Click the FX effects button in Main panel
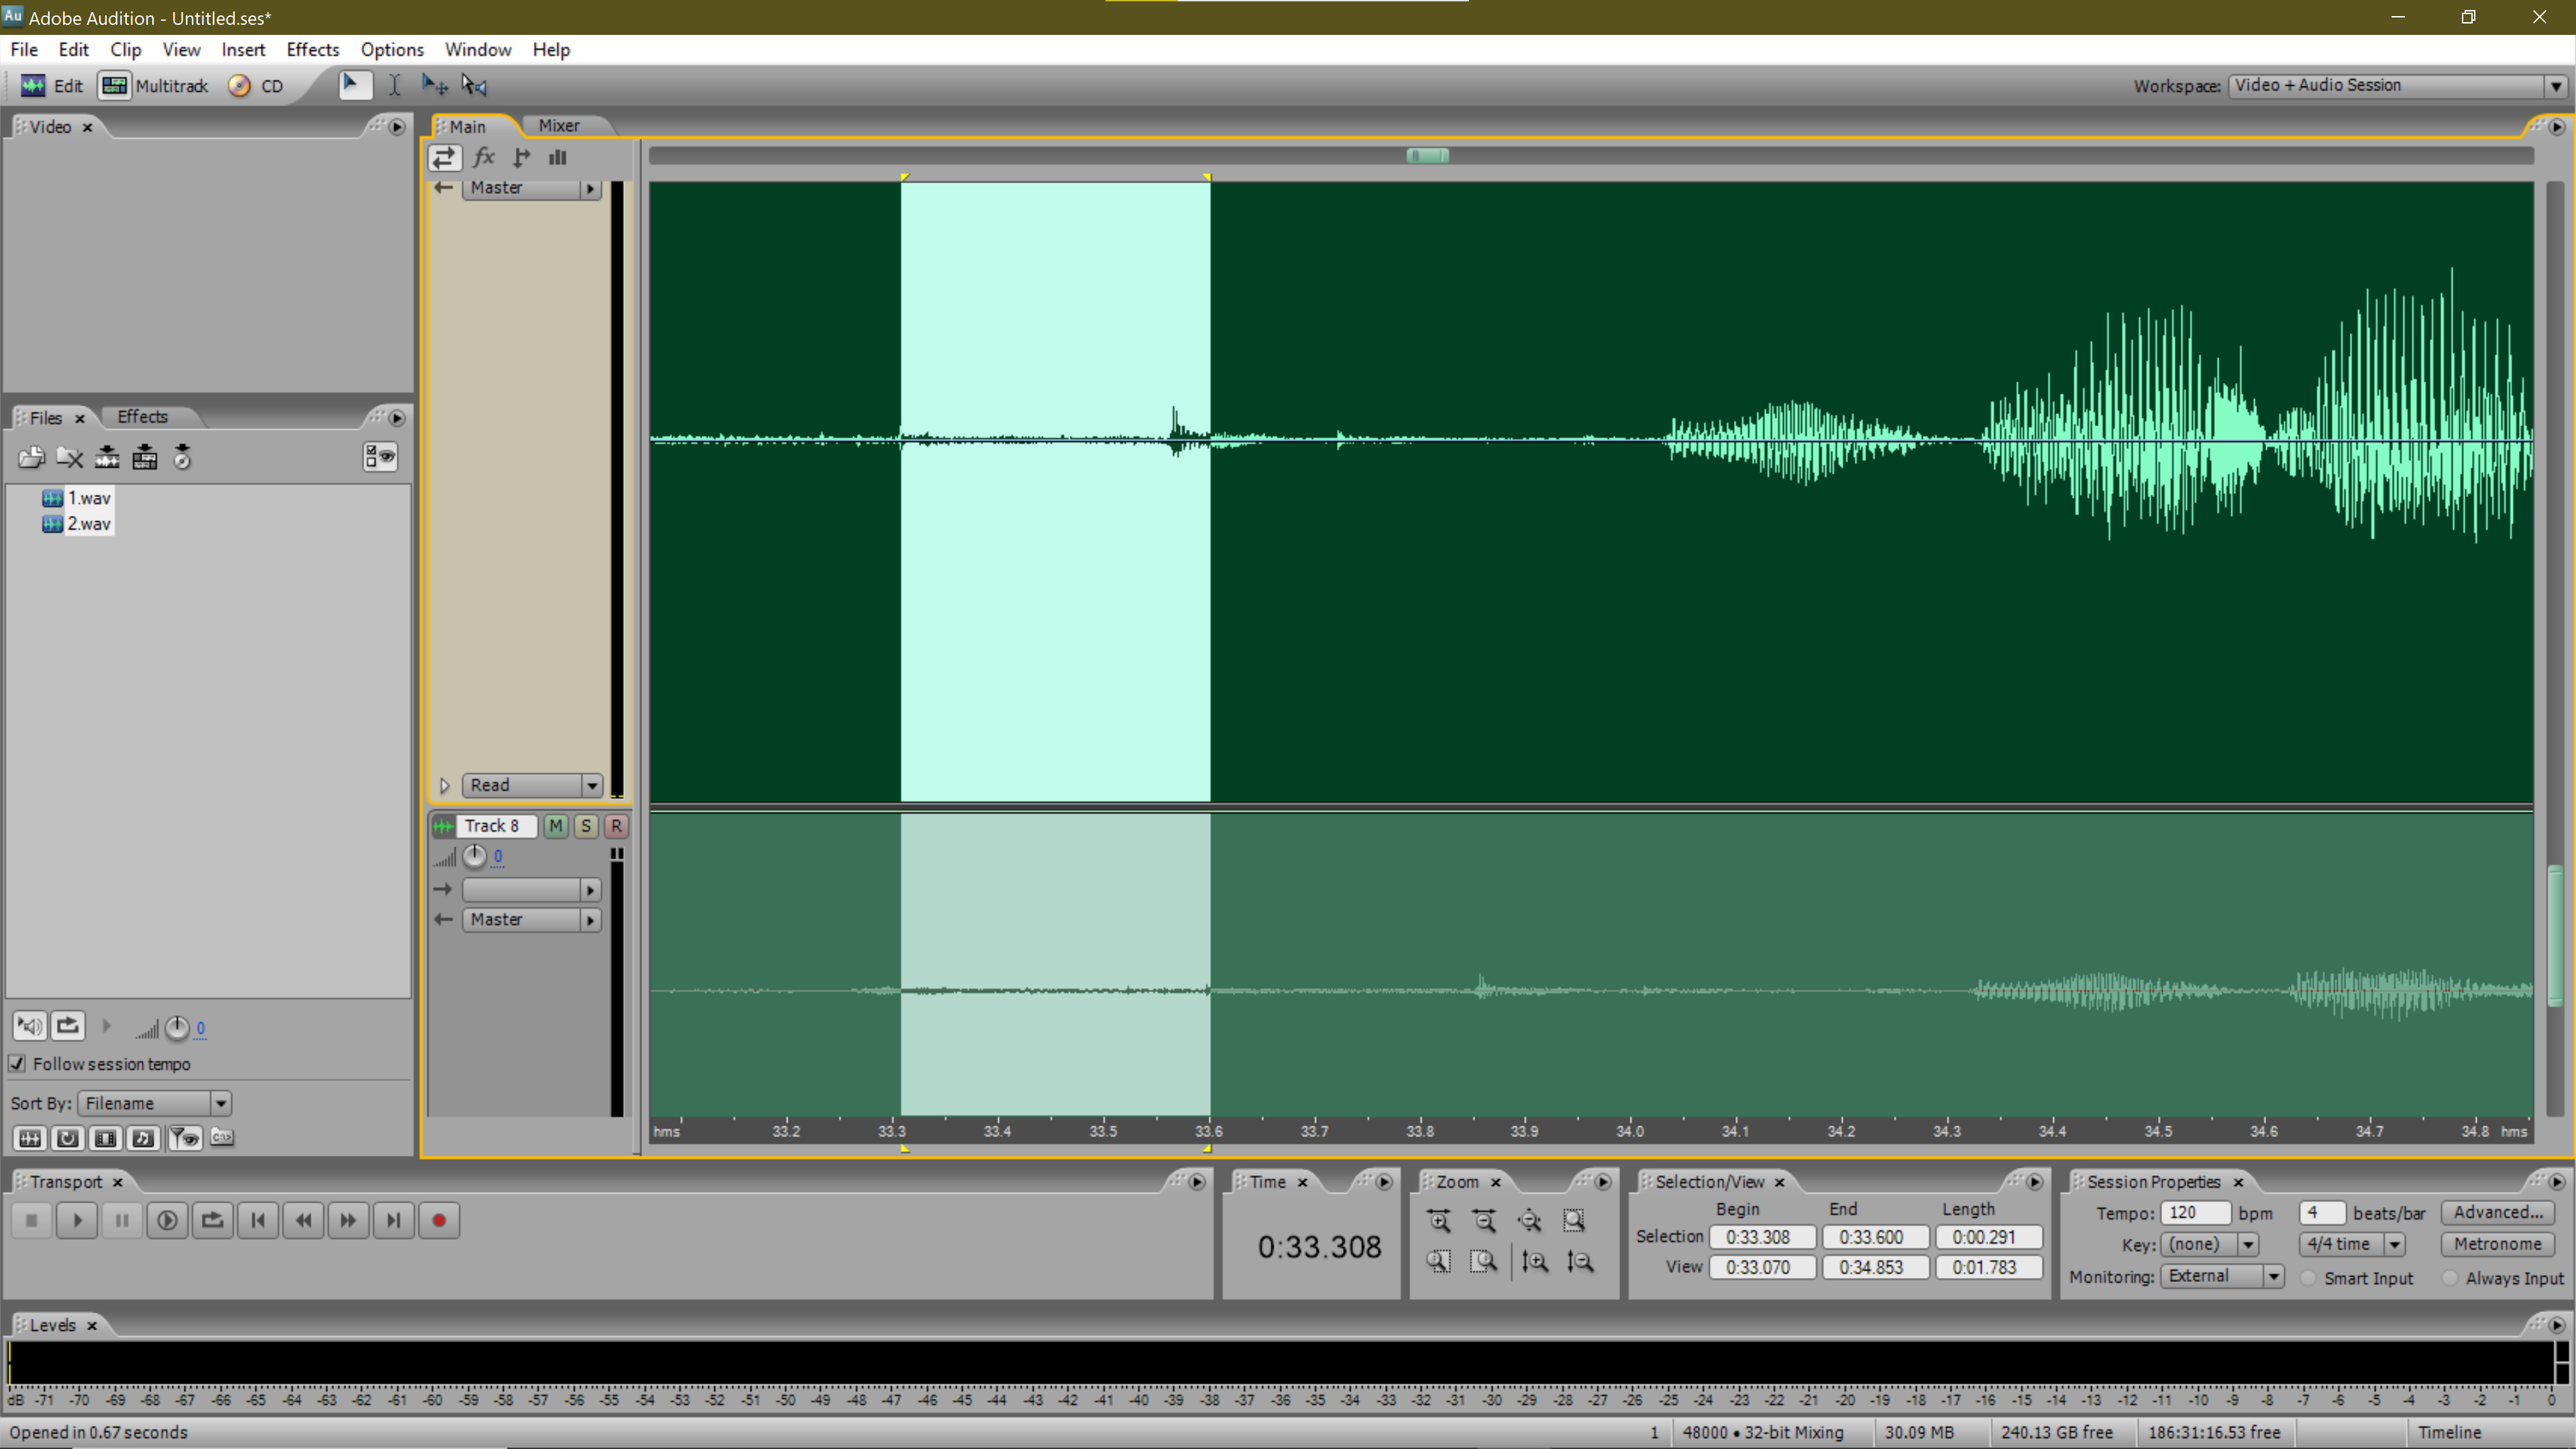This screenshot has height=1449, width=2576. (x=484, y=157)
